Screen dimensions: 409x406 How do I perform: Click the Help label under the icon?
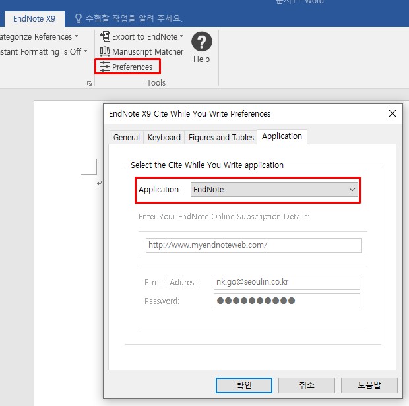pos(201,59)
